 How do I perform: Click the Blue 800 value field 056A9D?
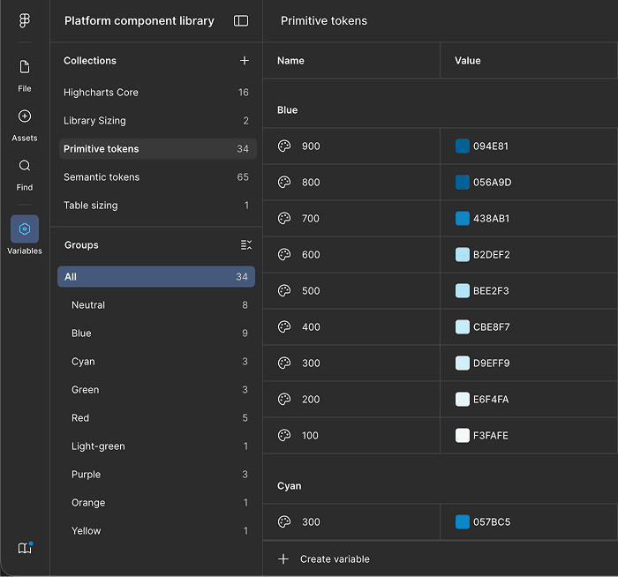(492, 183)
